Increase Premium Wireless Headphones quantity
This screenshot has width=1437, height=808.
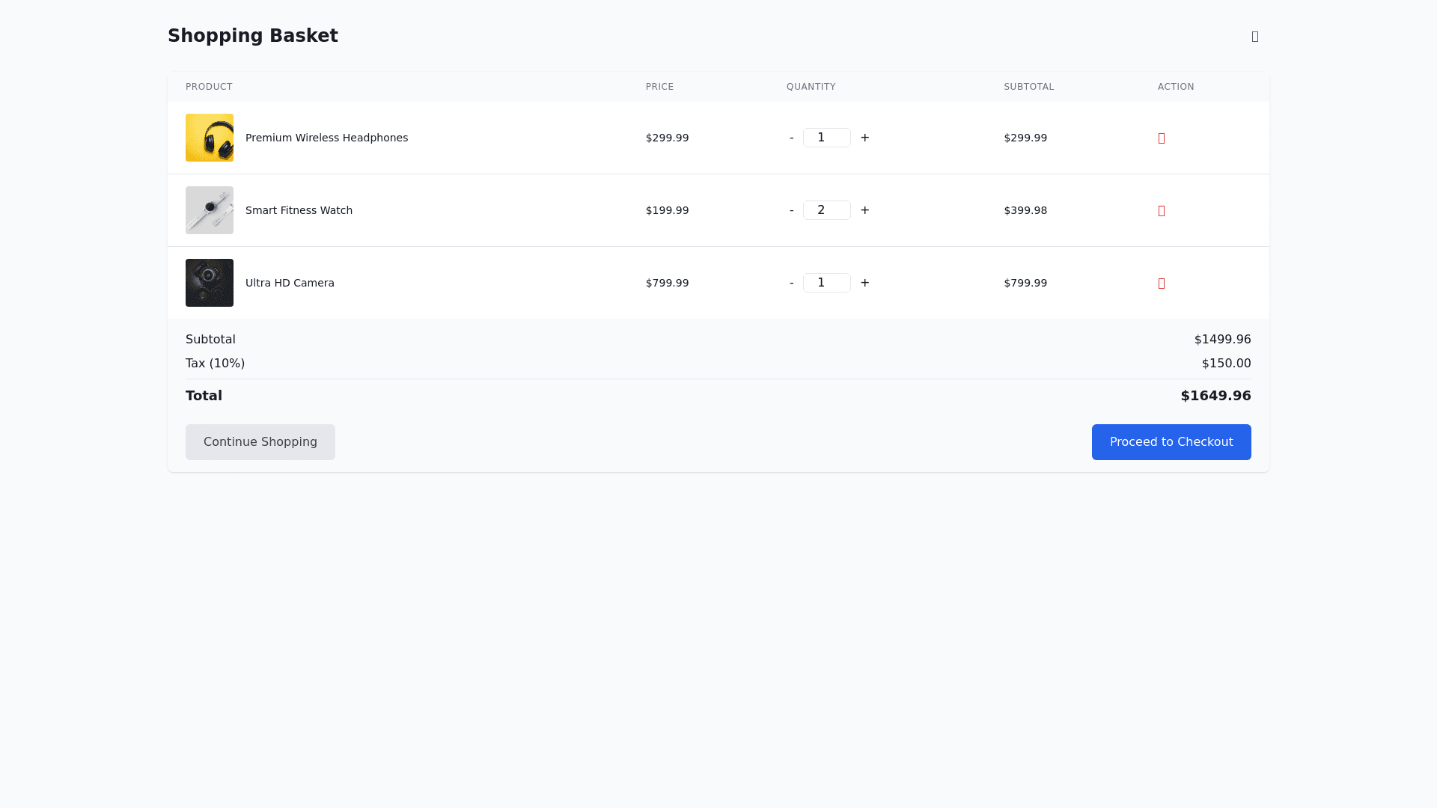point(864,138)
